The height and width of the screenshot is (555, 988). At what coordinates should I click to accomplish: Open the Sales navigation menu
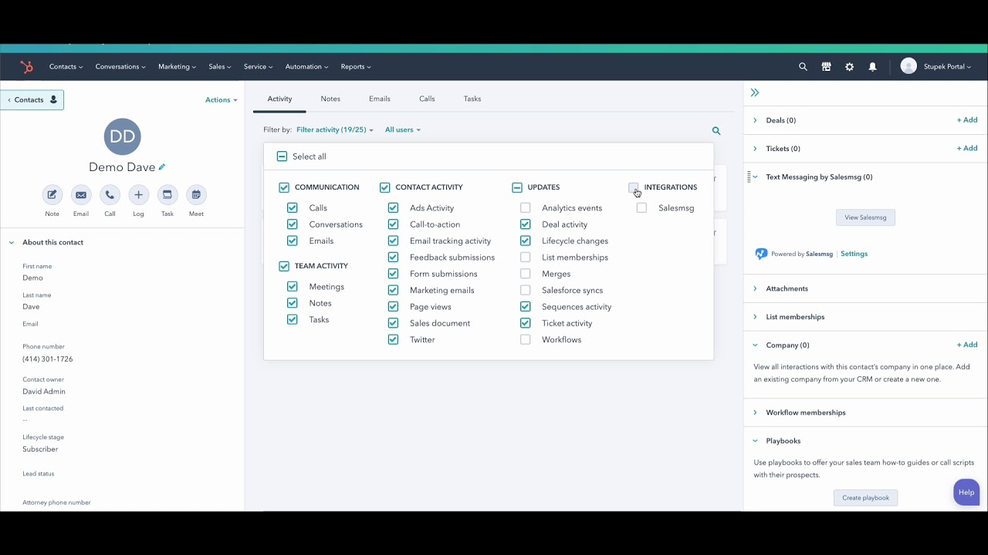(x=220, y=67)
